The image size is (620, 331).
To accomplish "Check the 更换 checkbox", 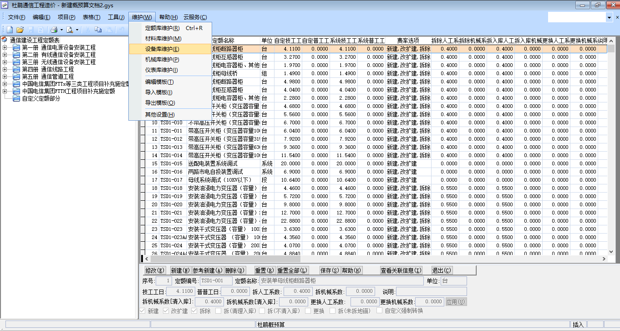I will pyautogui.click(x=308, y=311).
